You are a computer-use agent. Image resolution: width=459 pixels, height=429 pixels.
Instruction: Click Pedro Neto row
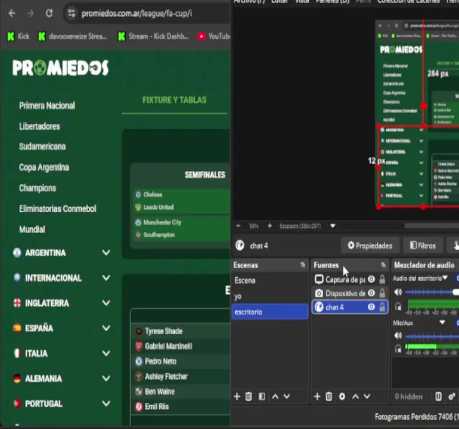[x=181, y=362]
